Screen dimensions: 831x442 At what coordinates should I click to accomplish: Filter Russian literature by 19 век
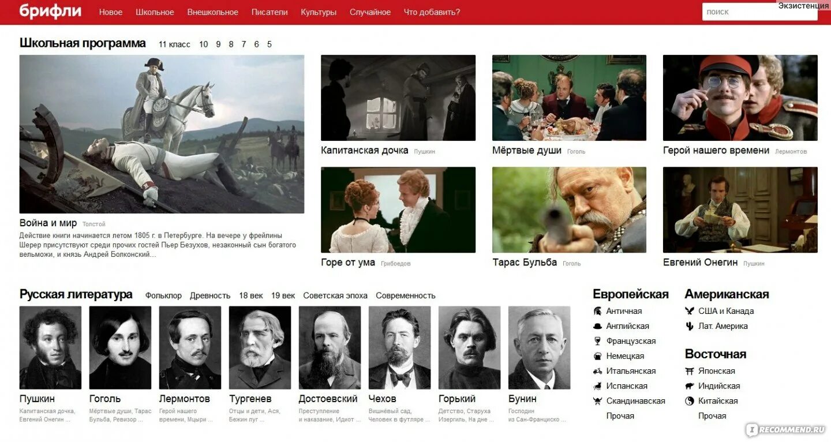point(283,295)
